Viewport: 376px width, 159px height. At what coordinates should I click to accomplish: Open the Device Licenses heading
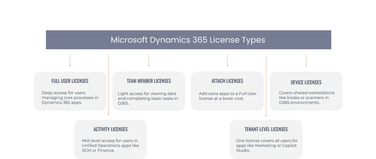pos(306,82)
